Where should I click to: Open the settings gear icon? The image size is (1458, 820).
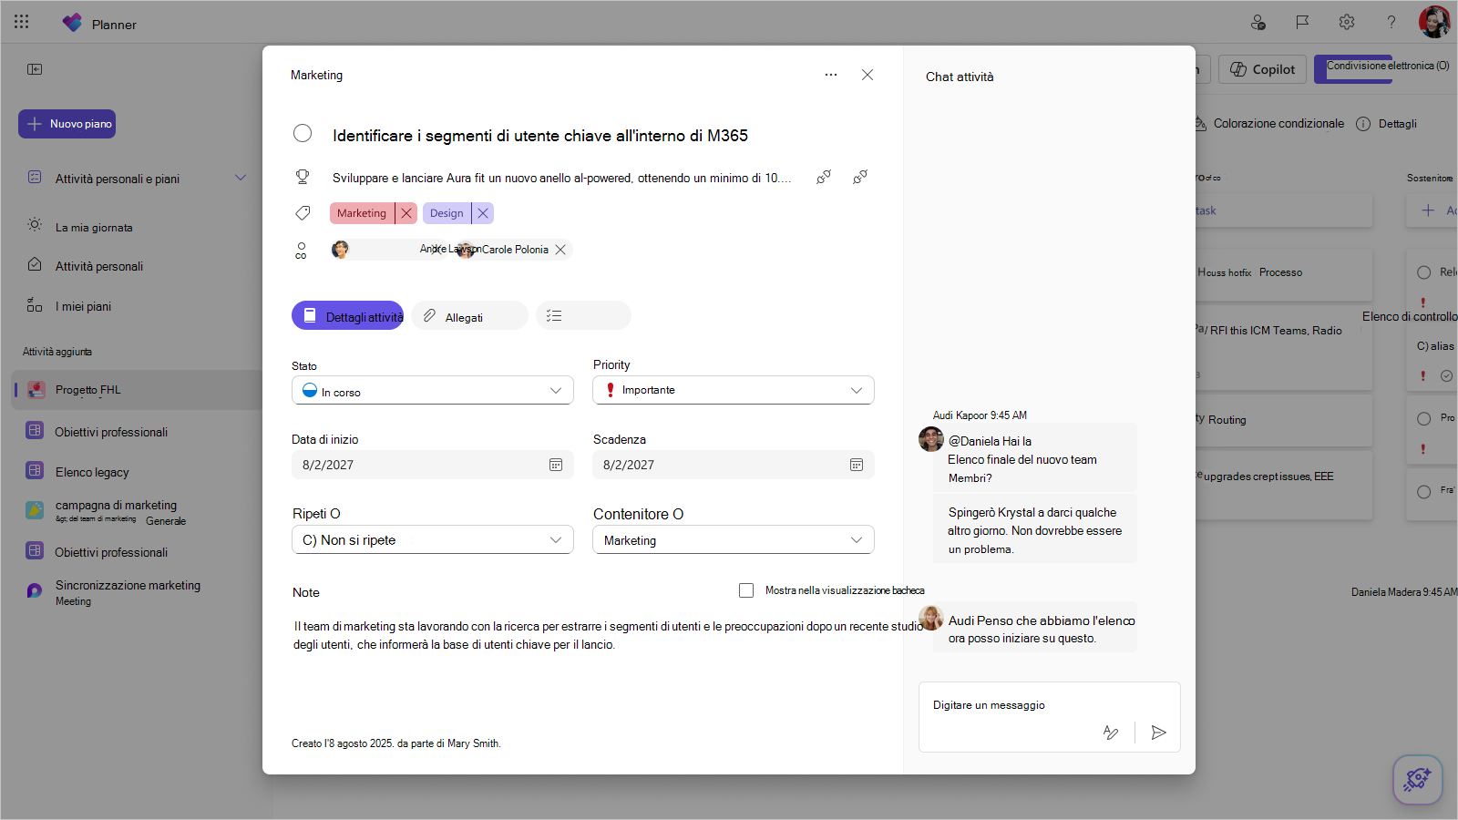(x=1347, y=22)
